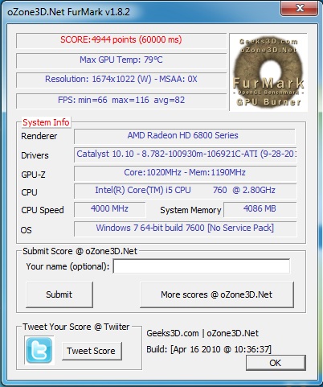Click the Twitter bird icon
This screenshot has width=323, height=387.
click(x=39, y=350)
